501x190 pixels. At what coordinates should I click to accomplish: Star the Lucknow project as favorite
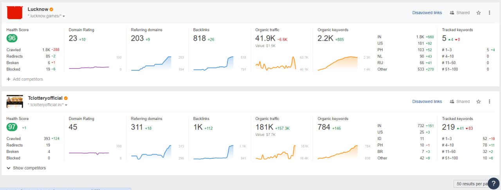tap(478, 13)
